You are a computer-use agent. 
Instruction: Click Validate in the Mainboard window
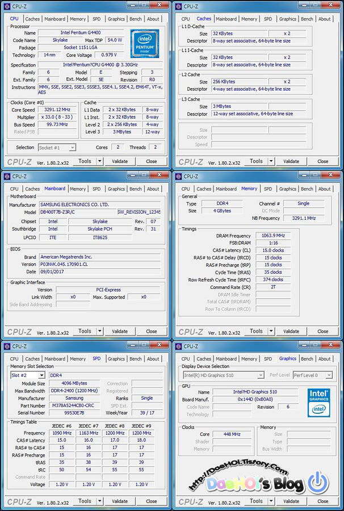pos(120,331)
